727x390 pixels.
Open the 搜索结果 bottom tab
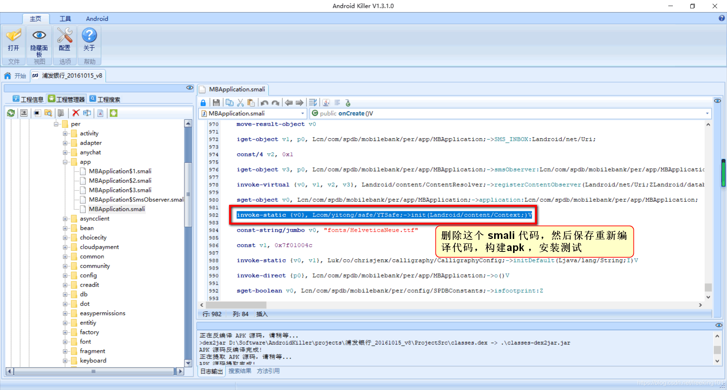click(240, 371)
